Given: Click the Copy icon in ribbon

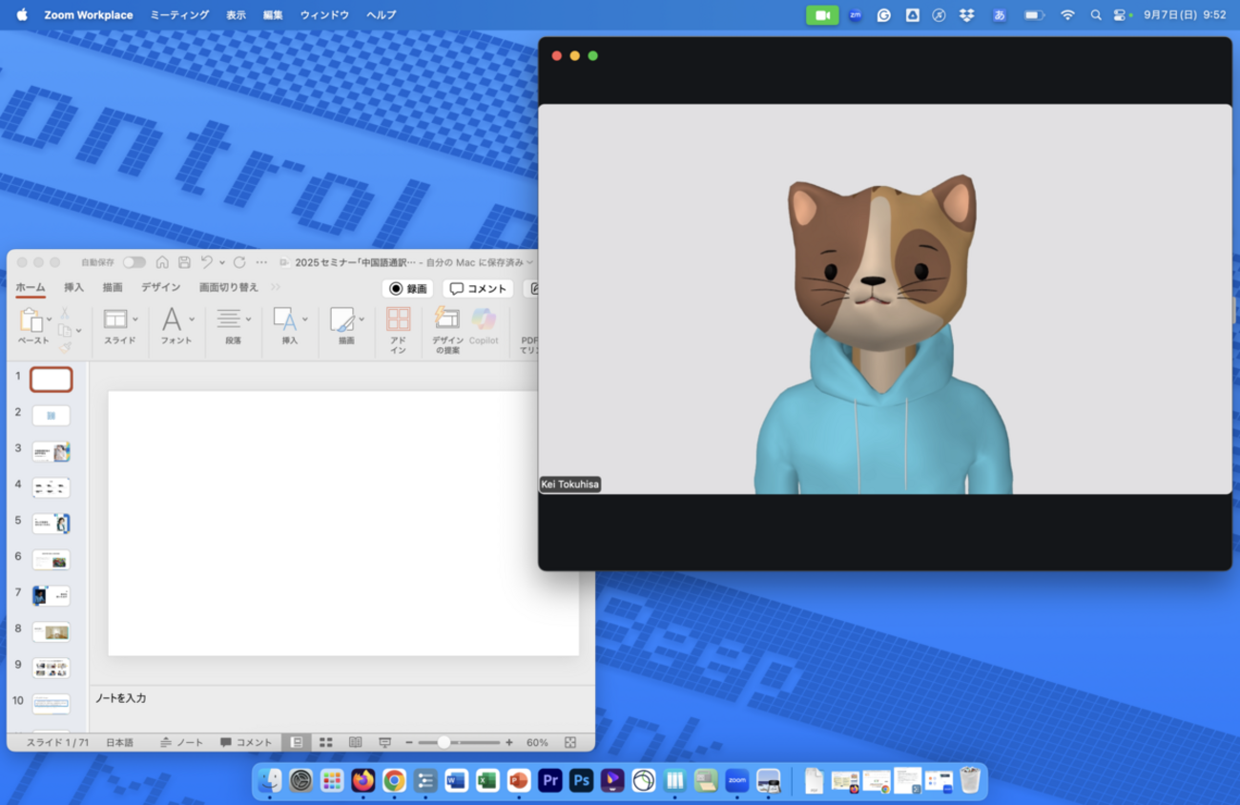Looking at the screenshot, I should [64, 330].
